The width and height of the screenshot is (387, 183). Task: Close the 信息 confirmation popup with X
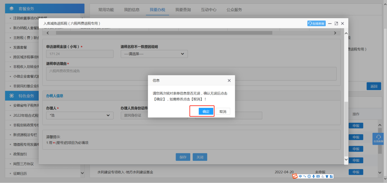(x=229, y=81)
